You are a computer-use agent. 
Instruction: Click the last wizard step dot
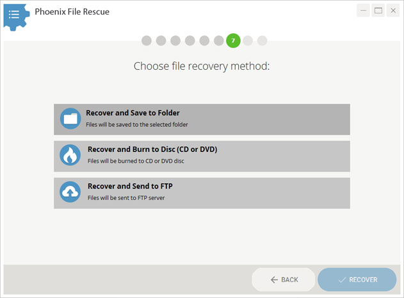(263, 40)
